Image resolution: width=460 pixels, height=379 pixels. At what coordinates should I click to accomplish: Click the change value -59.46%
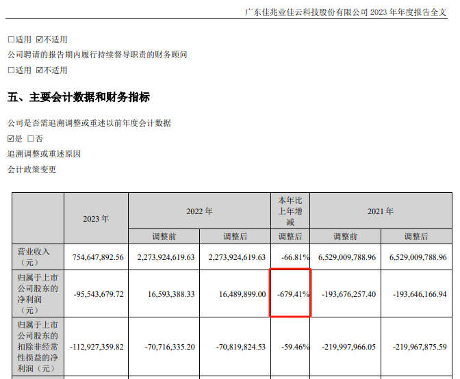coord(295,347)
